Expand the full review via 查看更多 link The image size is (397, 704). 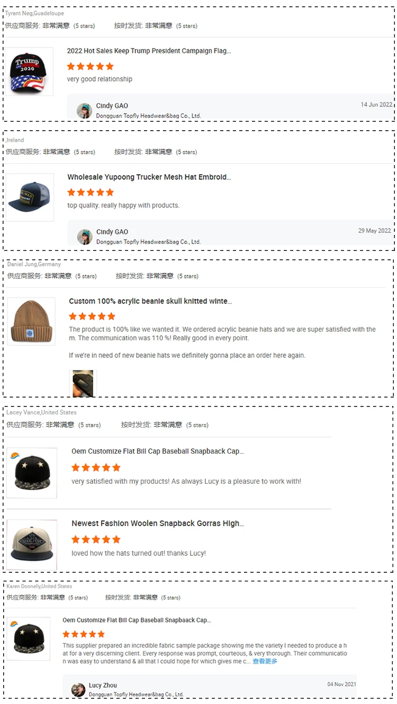pyautogui.click(x=265, y=661)
